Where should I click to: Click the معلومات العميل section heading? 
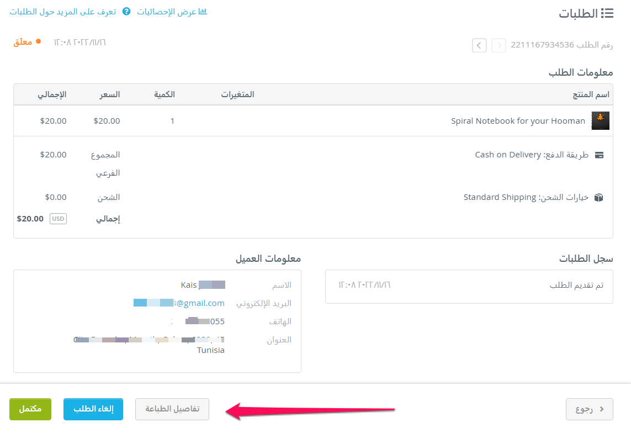coord(268,258)
